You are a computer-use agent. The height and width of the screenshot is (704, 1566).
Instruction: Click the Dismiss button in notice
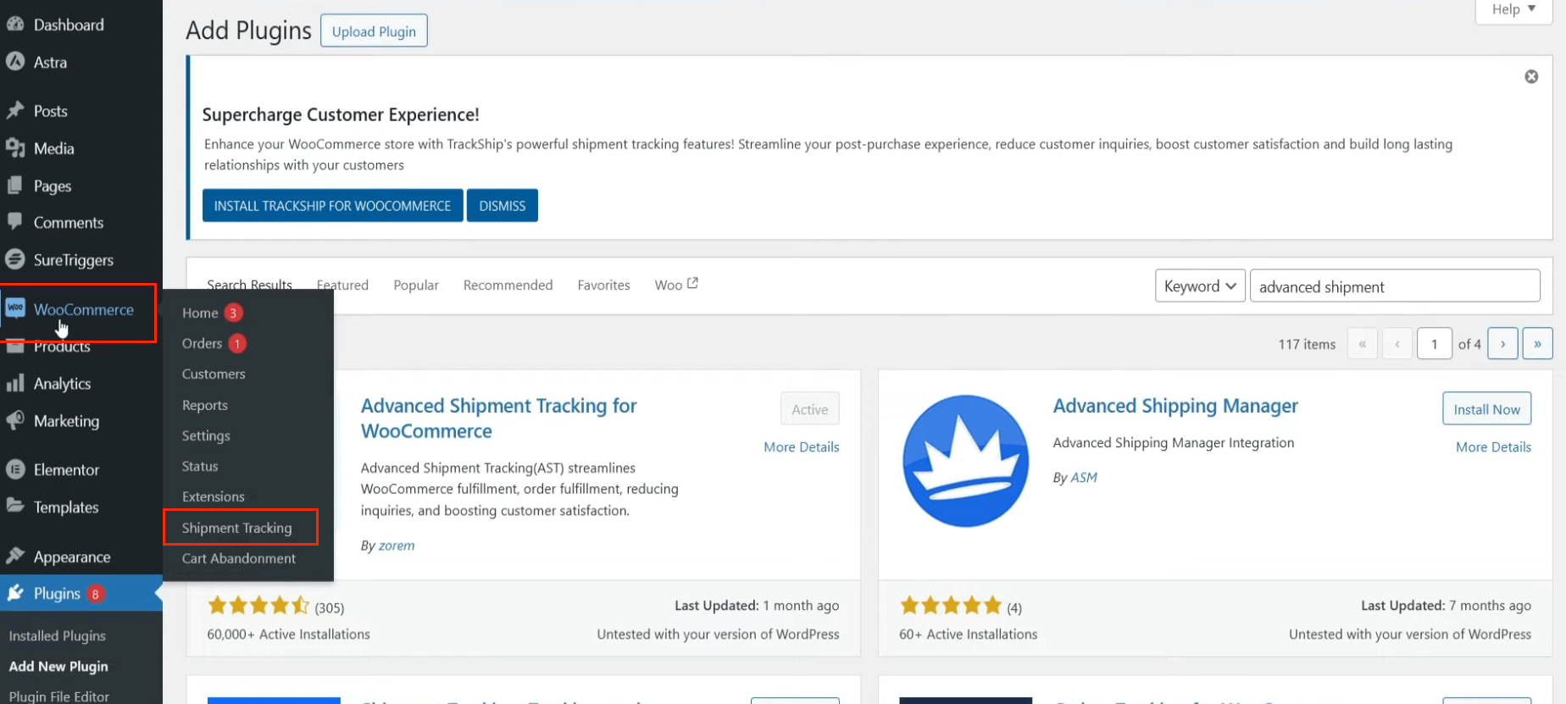click(x=503, y=206)
